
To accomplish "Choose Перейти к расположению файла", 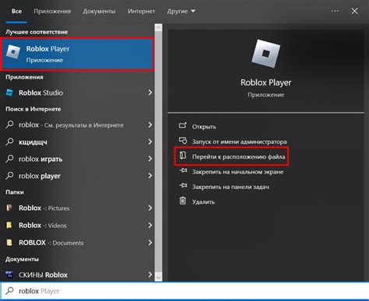I will 238,156.
